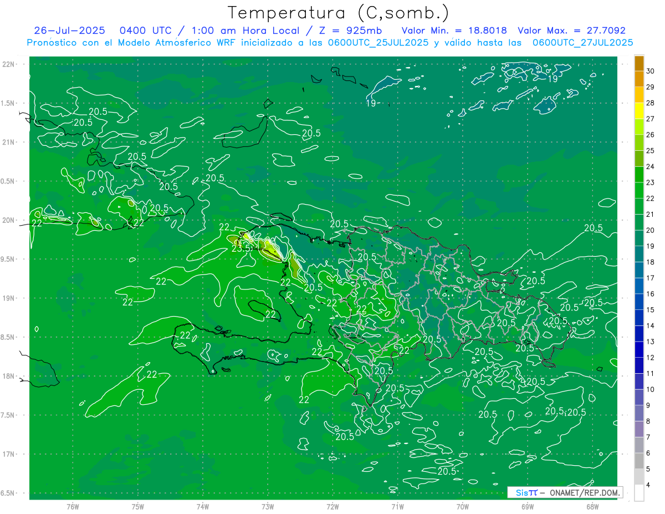Click the color scale label "13"
Screen dimensions: 665x514
[x=651, y=342]
